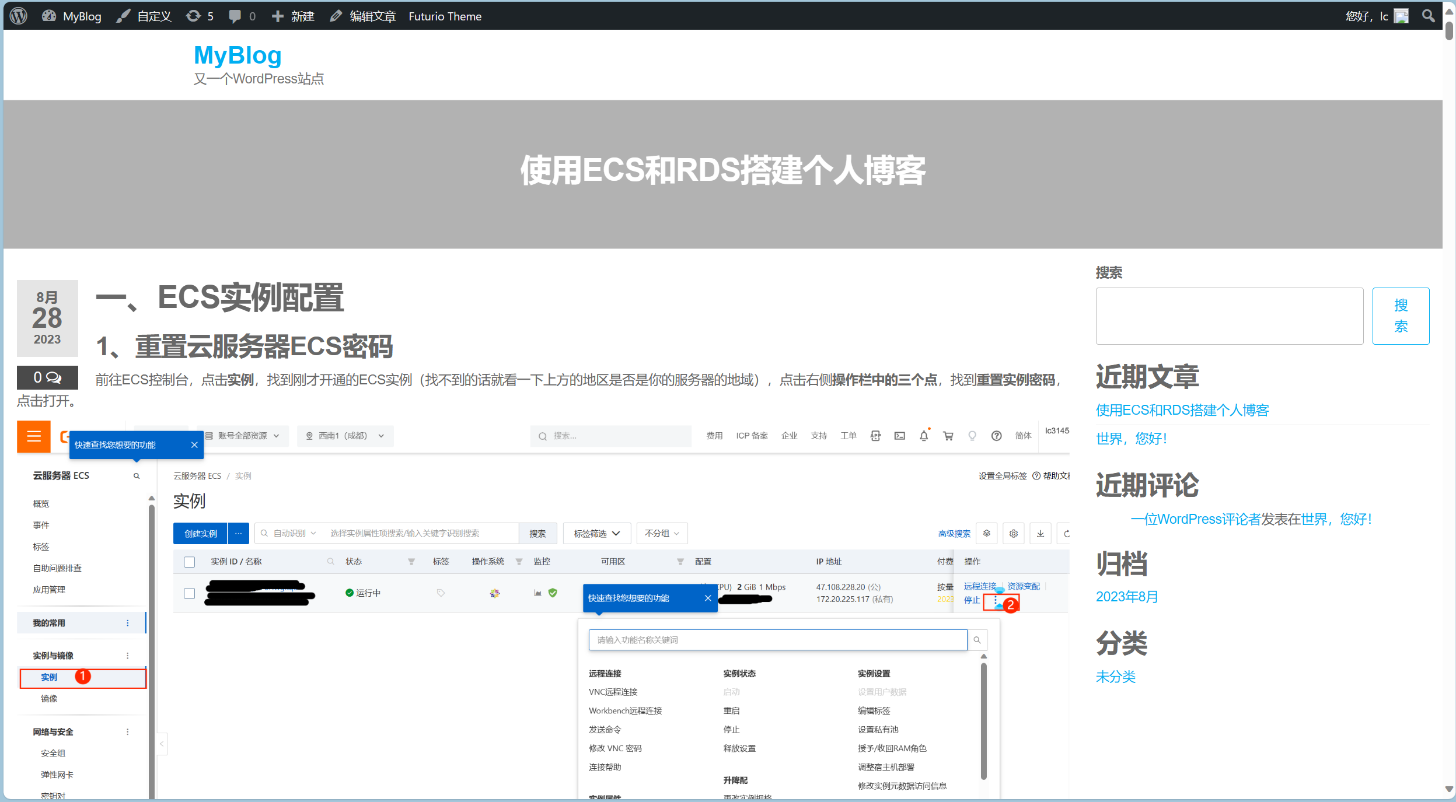
Task: Click the orange hamburger menu in console
Action: point(34,436)
